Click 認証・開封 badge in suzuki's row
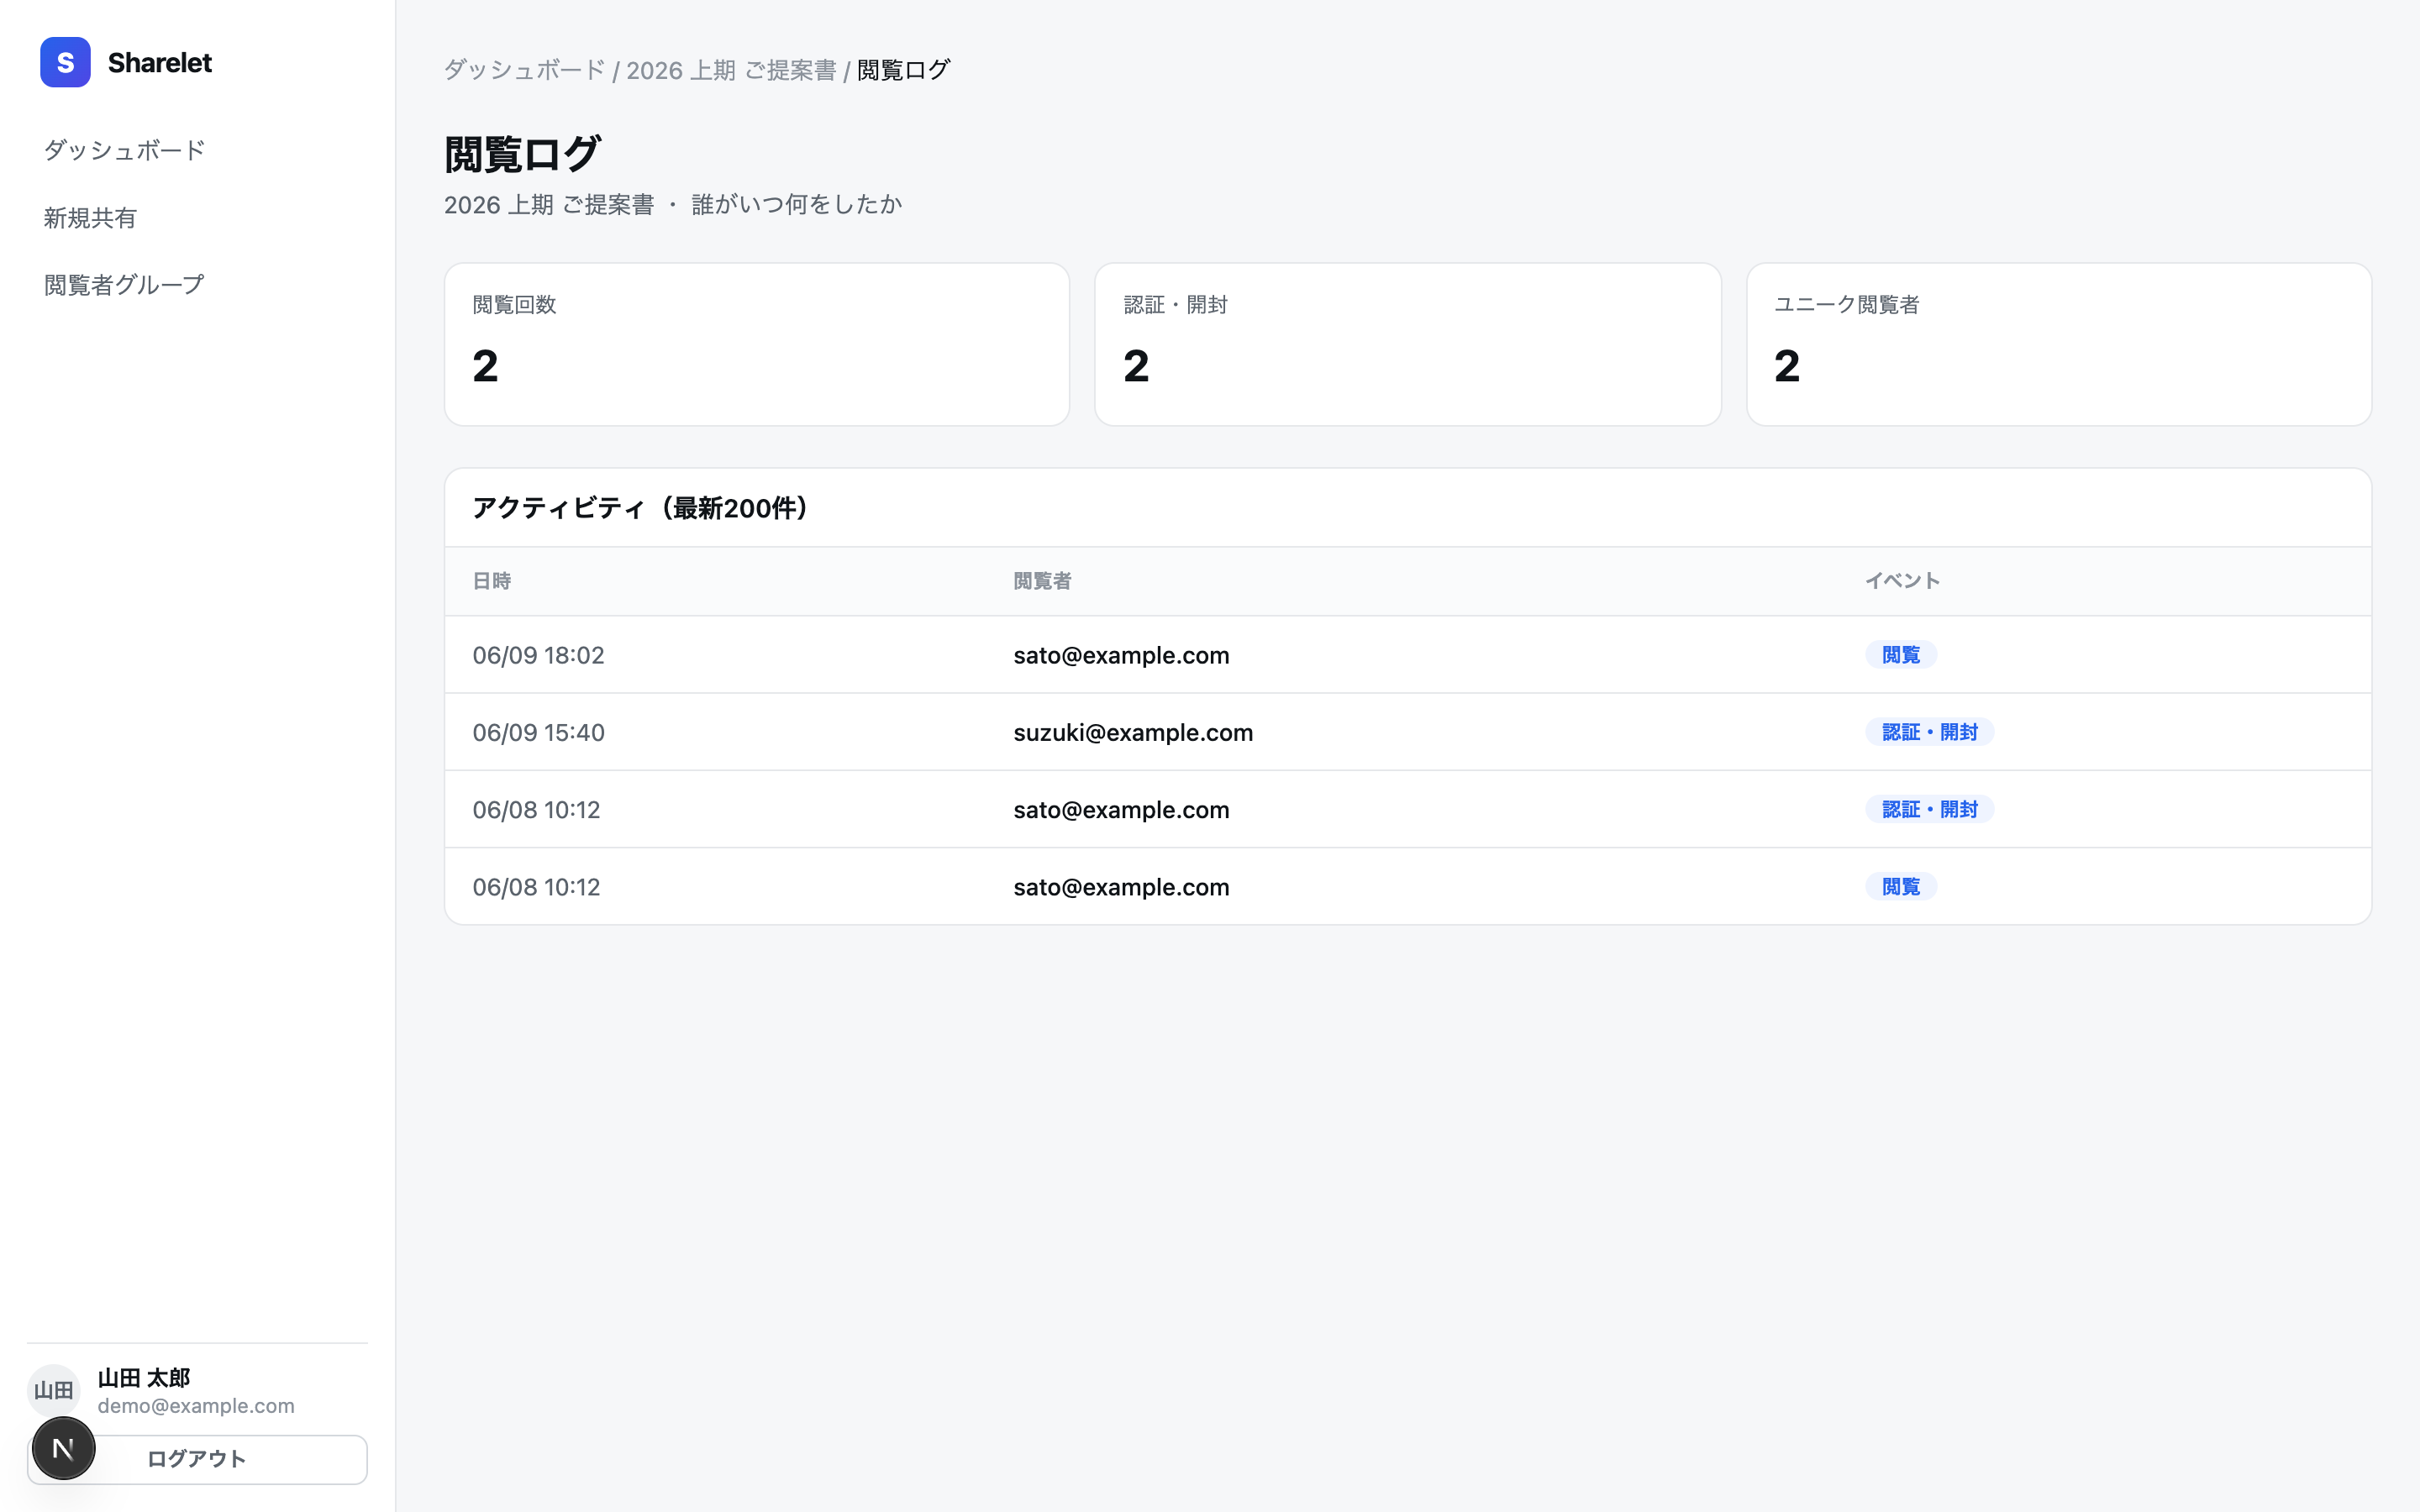 tap(1930, 732)
